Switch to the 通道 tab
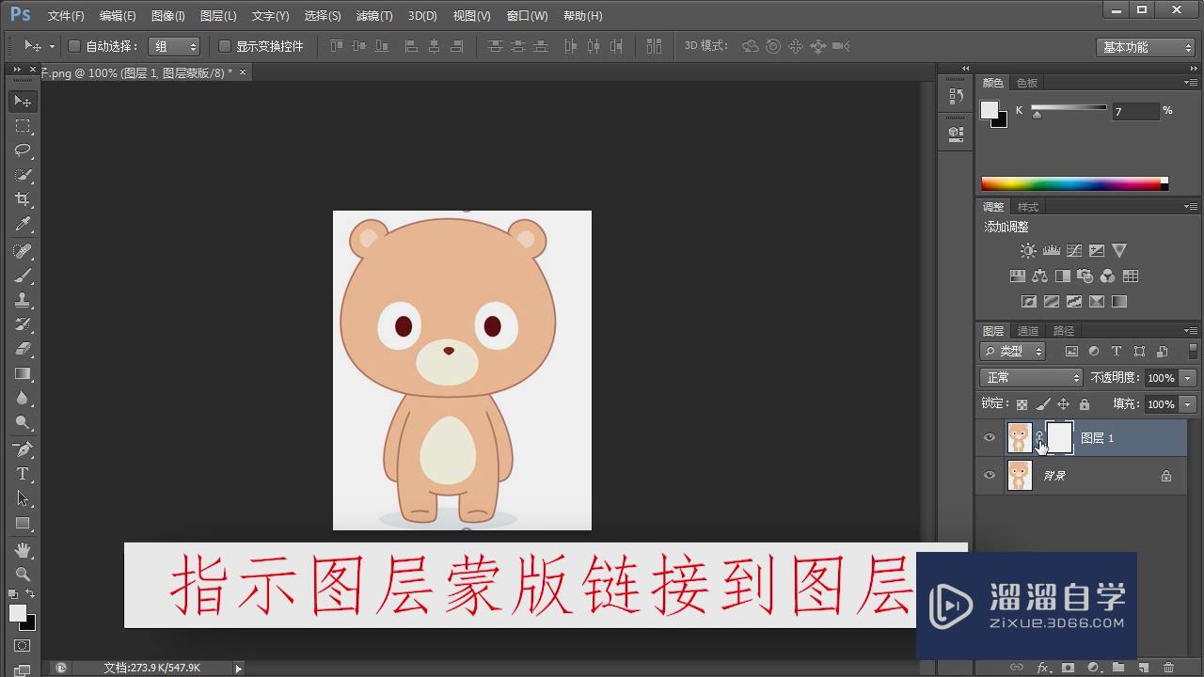1204x677 pixels. 1028,331
